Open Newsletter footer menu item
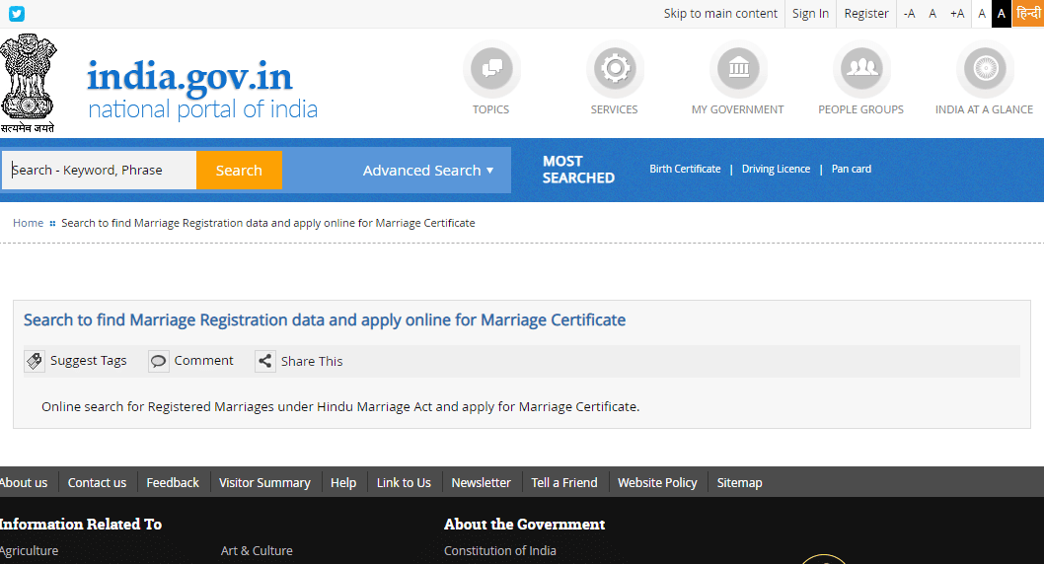 click(x=481, y=483)
